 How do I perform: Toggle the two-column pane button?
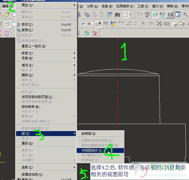(x=170, y=15)
